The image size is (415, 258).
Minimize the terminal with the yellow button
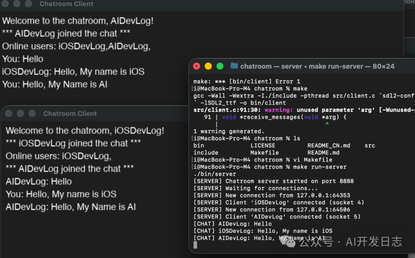(x=208, y=66)
